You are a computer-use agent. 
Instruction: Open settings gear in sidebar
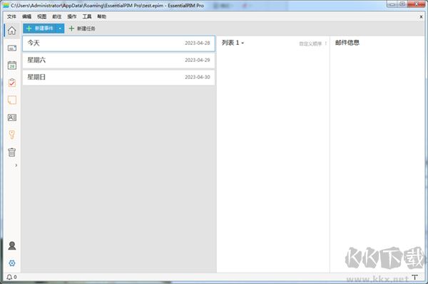[x=11, y=263]
